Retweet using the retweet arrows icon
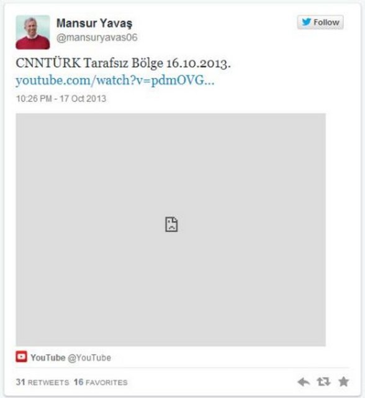 [323, 381]
